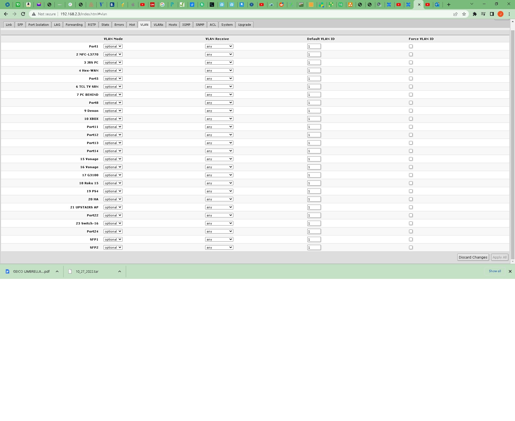The height and width of the screenshot is (421, 515).
Task: Expand VLAN Mode dropdown for 21 UPSTAIRS AP
Action: pos(113,207)
